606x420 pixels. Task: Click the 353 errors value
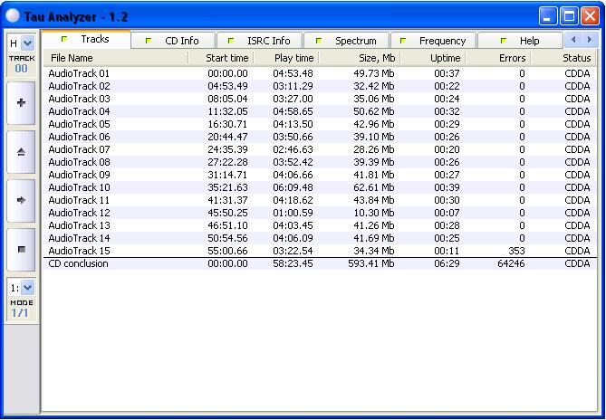(x=515, y=251)
